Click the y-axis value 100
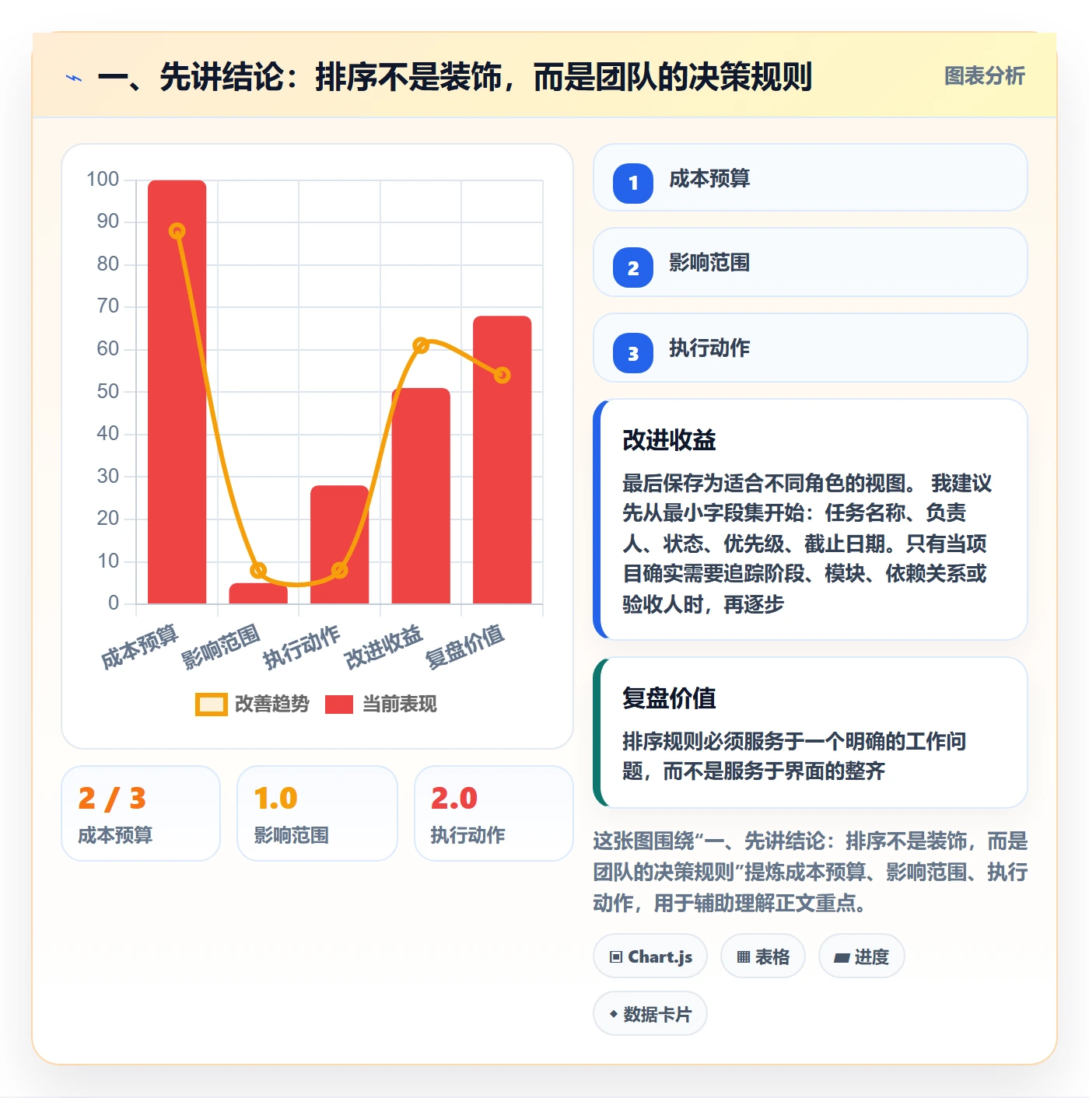The width and height of the screenshot is (1089, 1098). [x=103, y=180]
